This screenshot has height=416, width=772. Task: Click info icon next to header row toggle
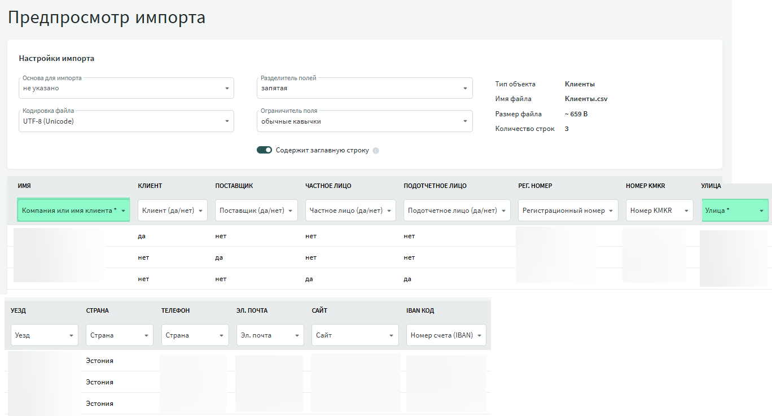pyautogui.click(x=376, y=151)
